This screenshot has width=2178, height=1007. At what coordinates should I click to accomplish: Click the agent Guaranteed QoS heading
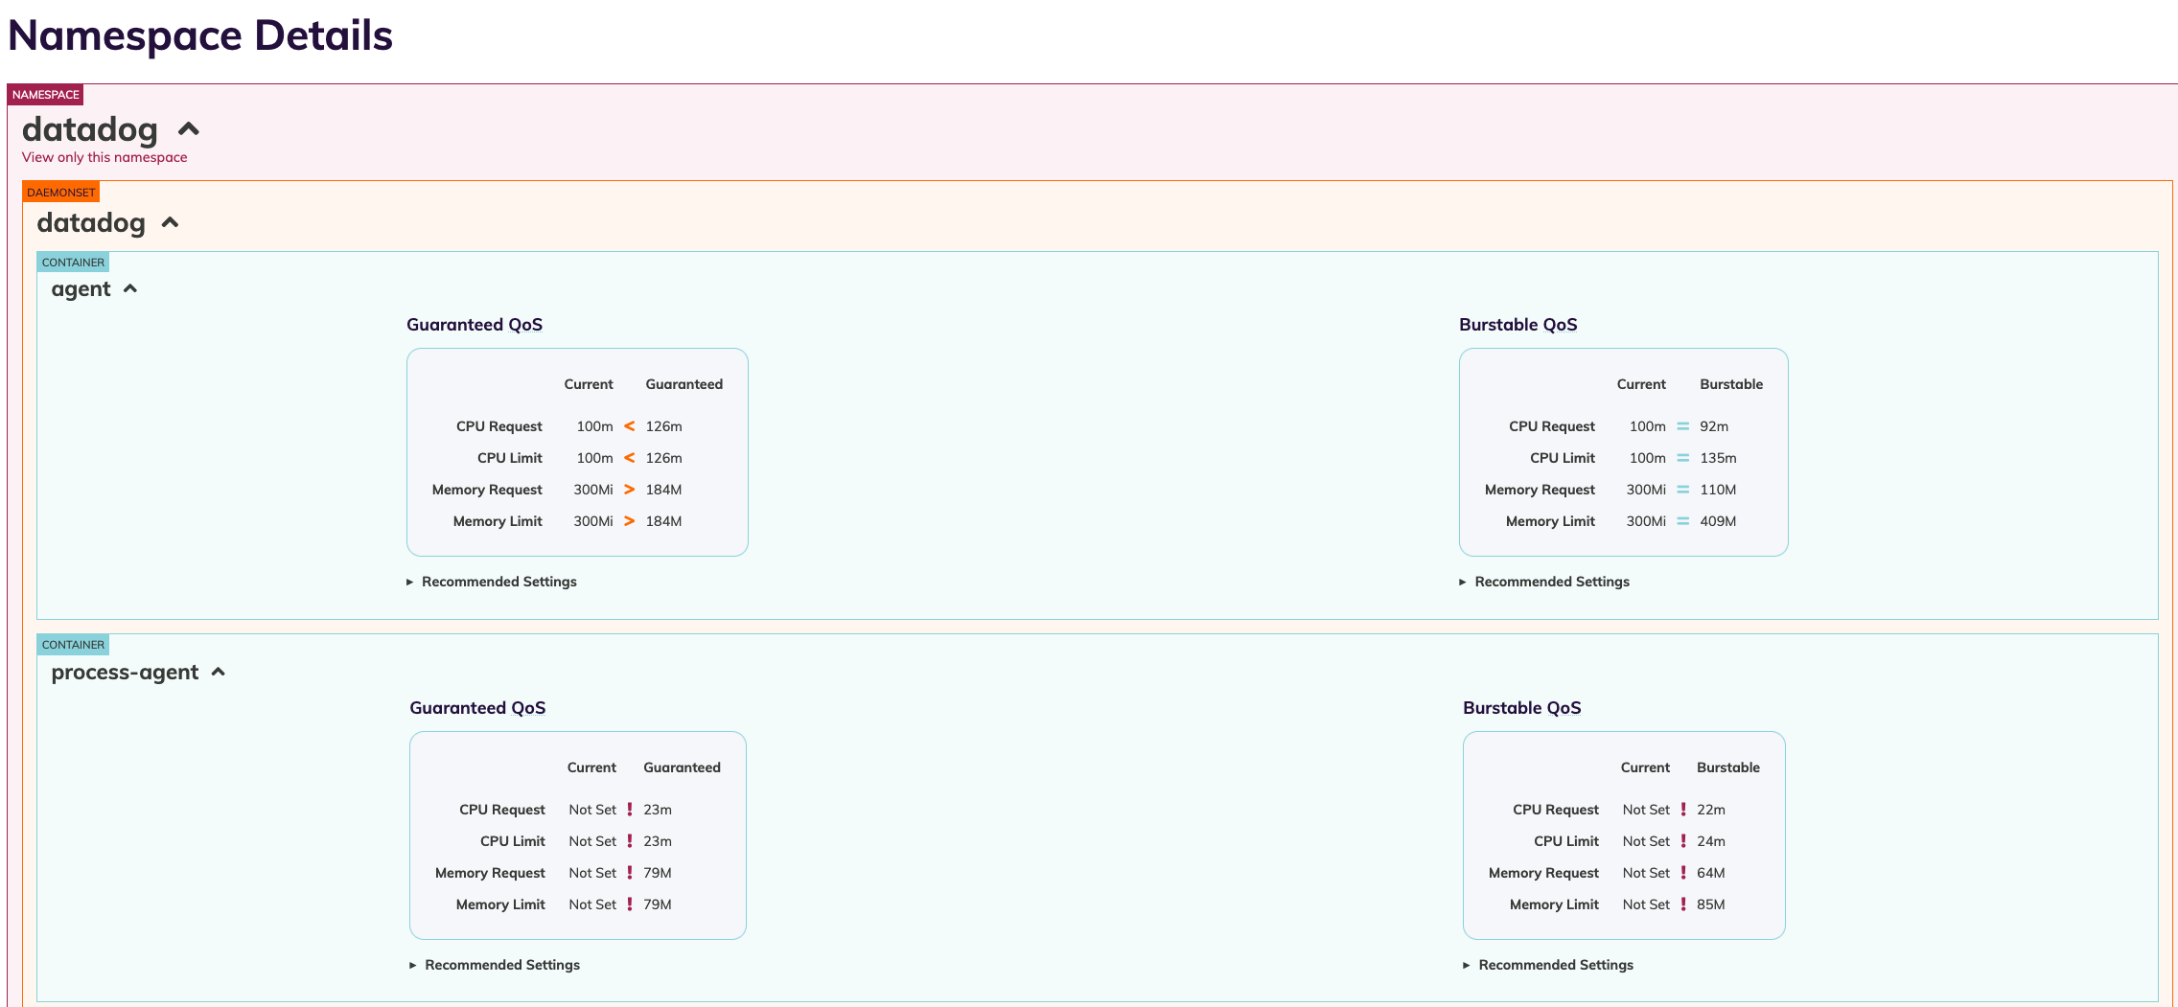[x=475, y=325]
